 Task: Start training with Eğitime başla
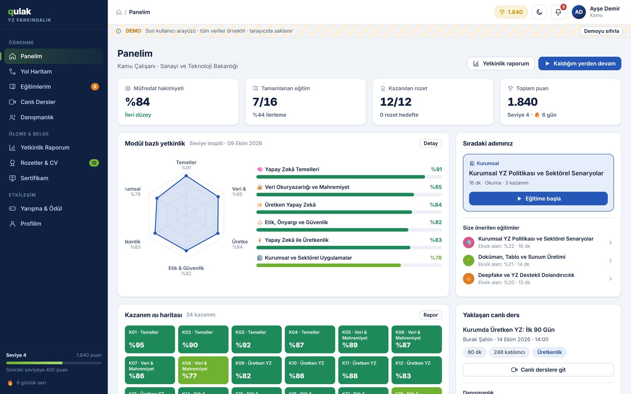click(x=538, y=199)
